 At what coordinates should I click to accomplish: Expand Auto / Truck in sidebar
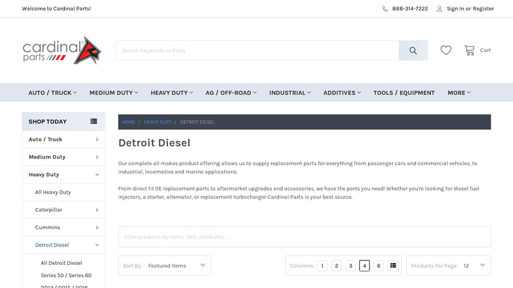[x=97, y=140]
